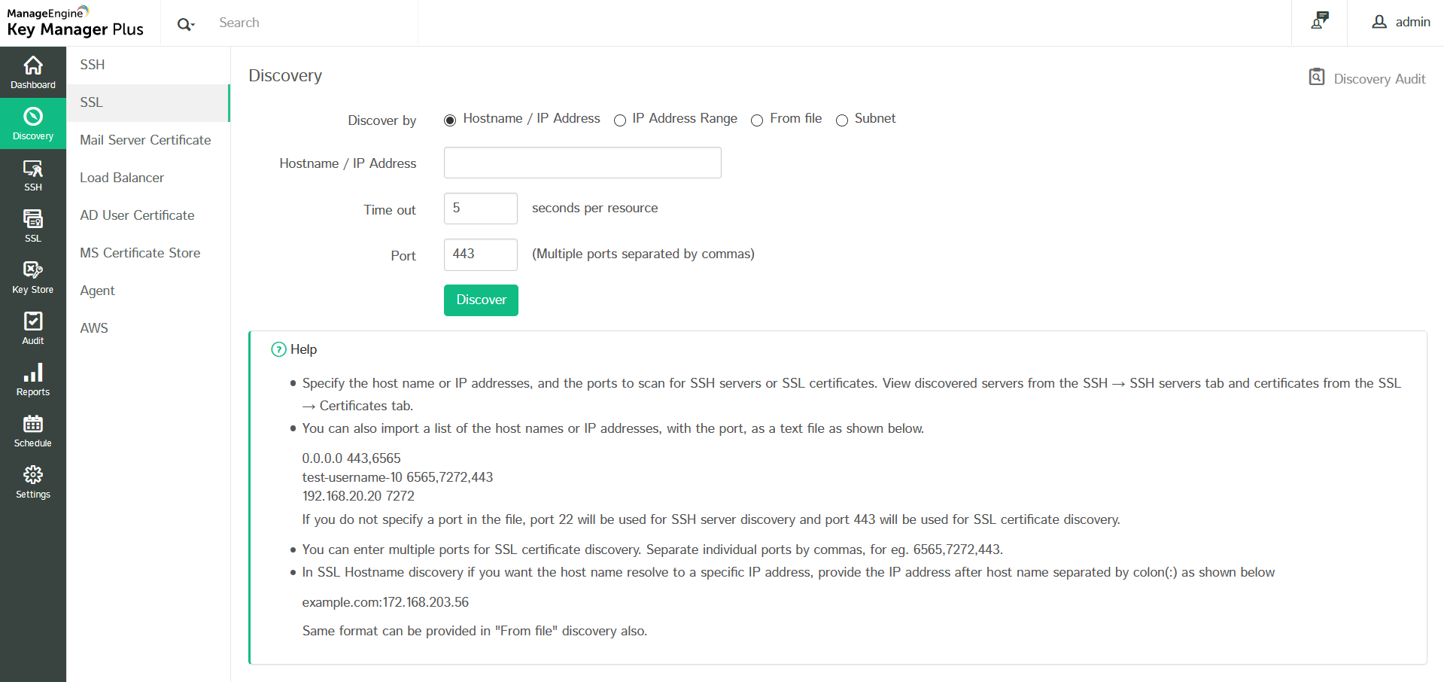Viewport: 1444px width, 682px height.
Task: Open Reports bar chart icon
Action: pos(33,379)
